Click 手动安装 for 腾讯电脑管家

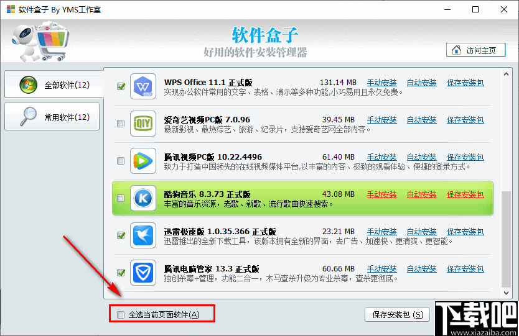pos(381,270)
